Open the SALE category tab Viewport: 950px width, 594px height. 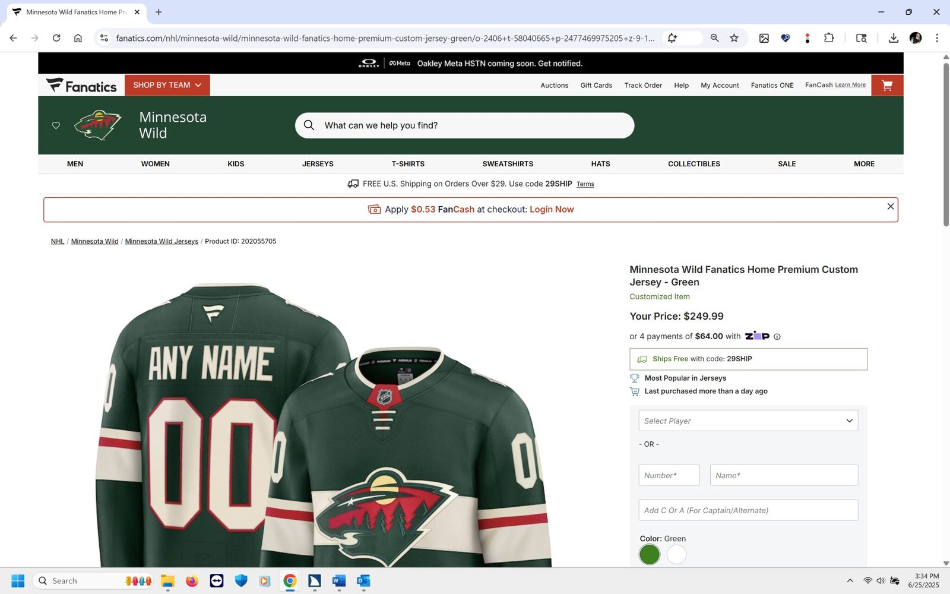(x=787, y=164)
